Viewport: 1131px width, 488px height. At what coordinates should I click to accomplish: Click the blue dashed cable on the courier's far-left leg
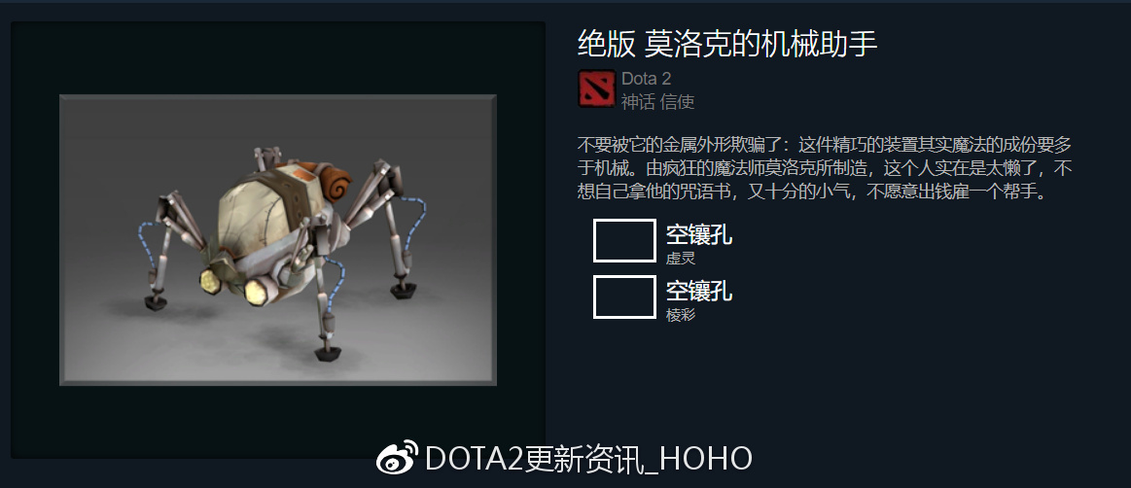[145, 242]
